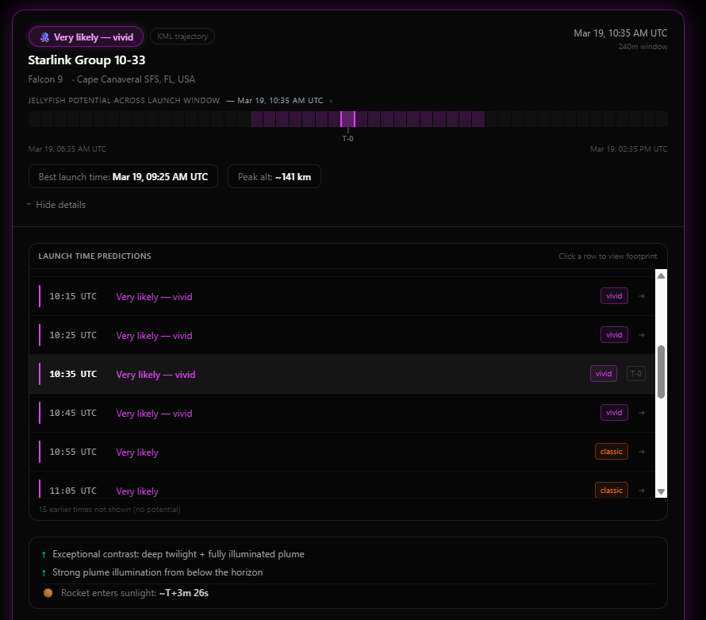The image size is (706, 620).
Task: Select the last purple segment of the launch window bar
Action: [478, 119]
